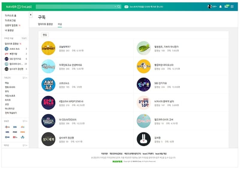The width and height of the screenshot is (240, 169).
Task: Open 0시의 그녀 web drama logo
Action: click(x=144, y=121)
